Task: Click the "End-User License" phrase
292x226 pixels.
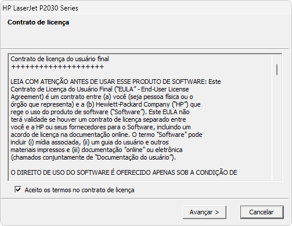Action: pyautogui.click(x=165, y=89)
